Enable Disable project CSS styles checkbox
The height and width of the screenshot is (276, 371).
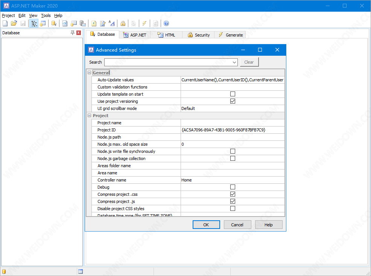click(x=233, y=209)
